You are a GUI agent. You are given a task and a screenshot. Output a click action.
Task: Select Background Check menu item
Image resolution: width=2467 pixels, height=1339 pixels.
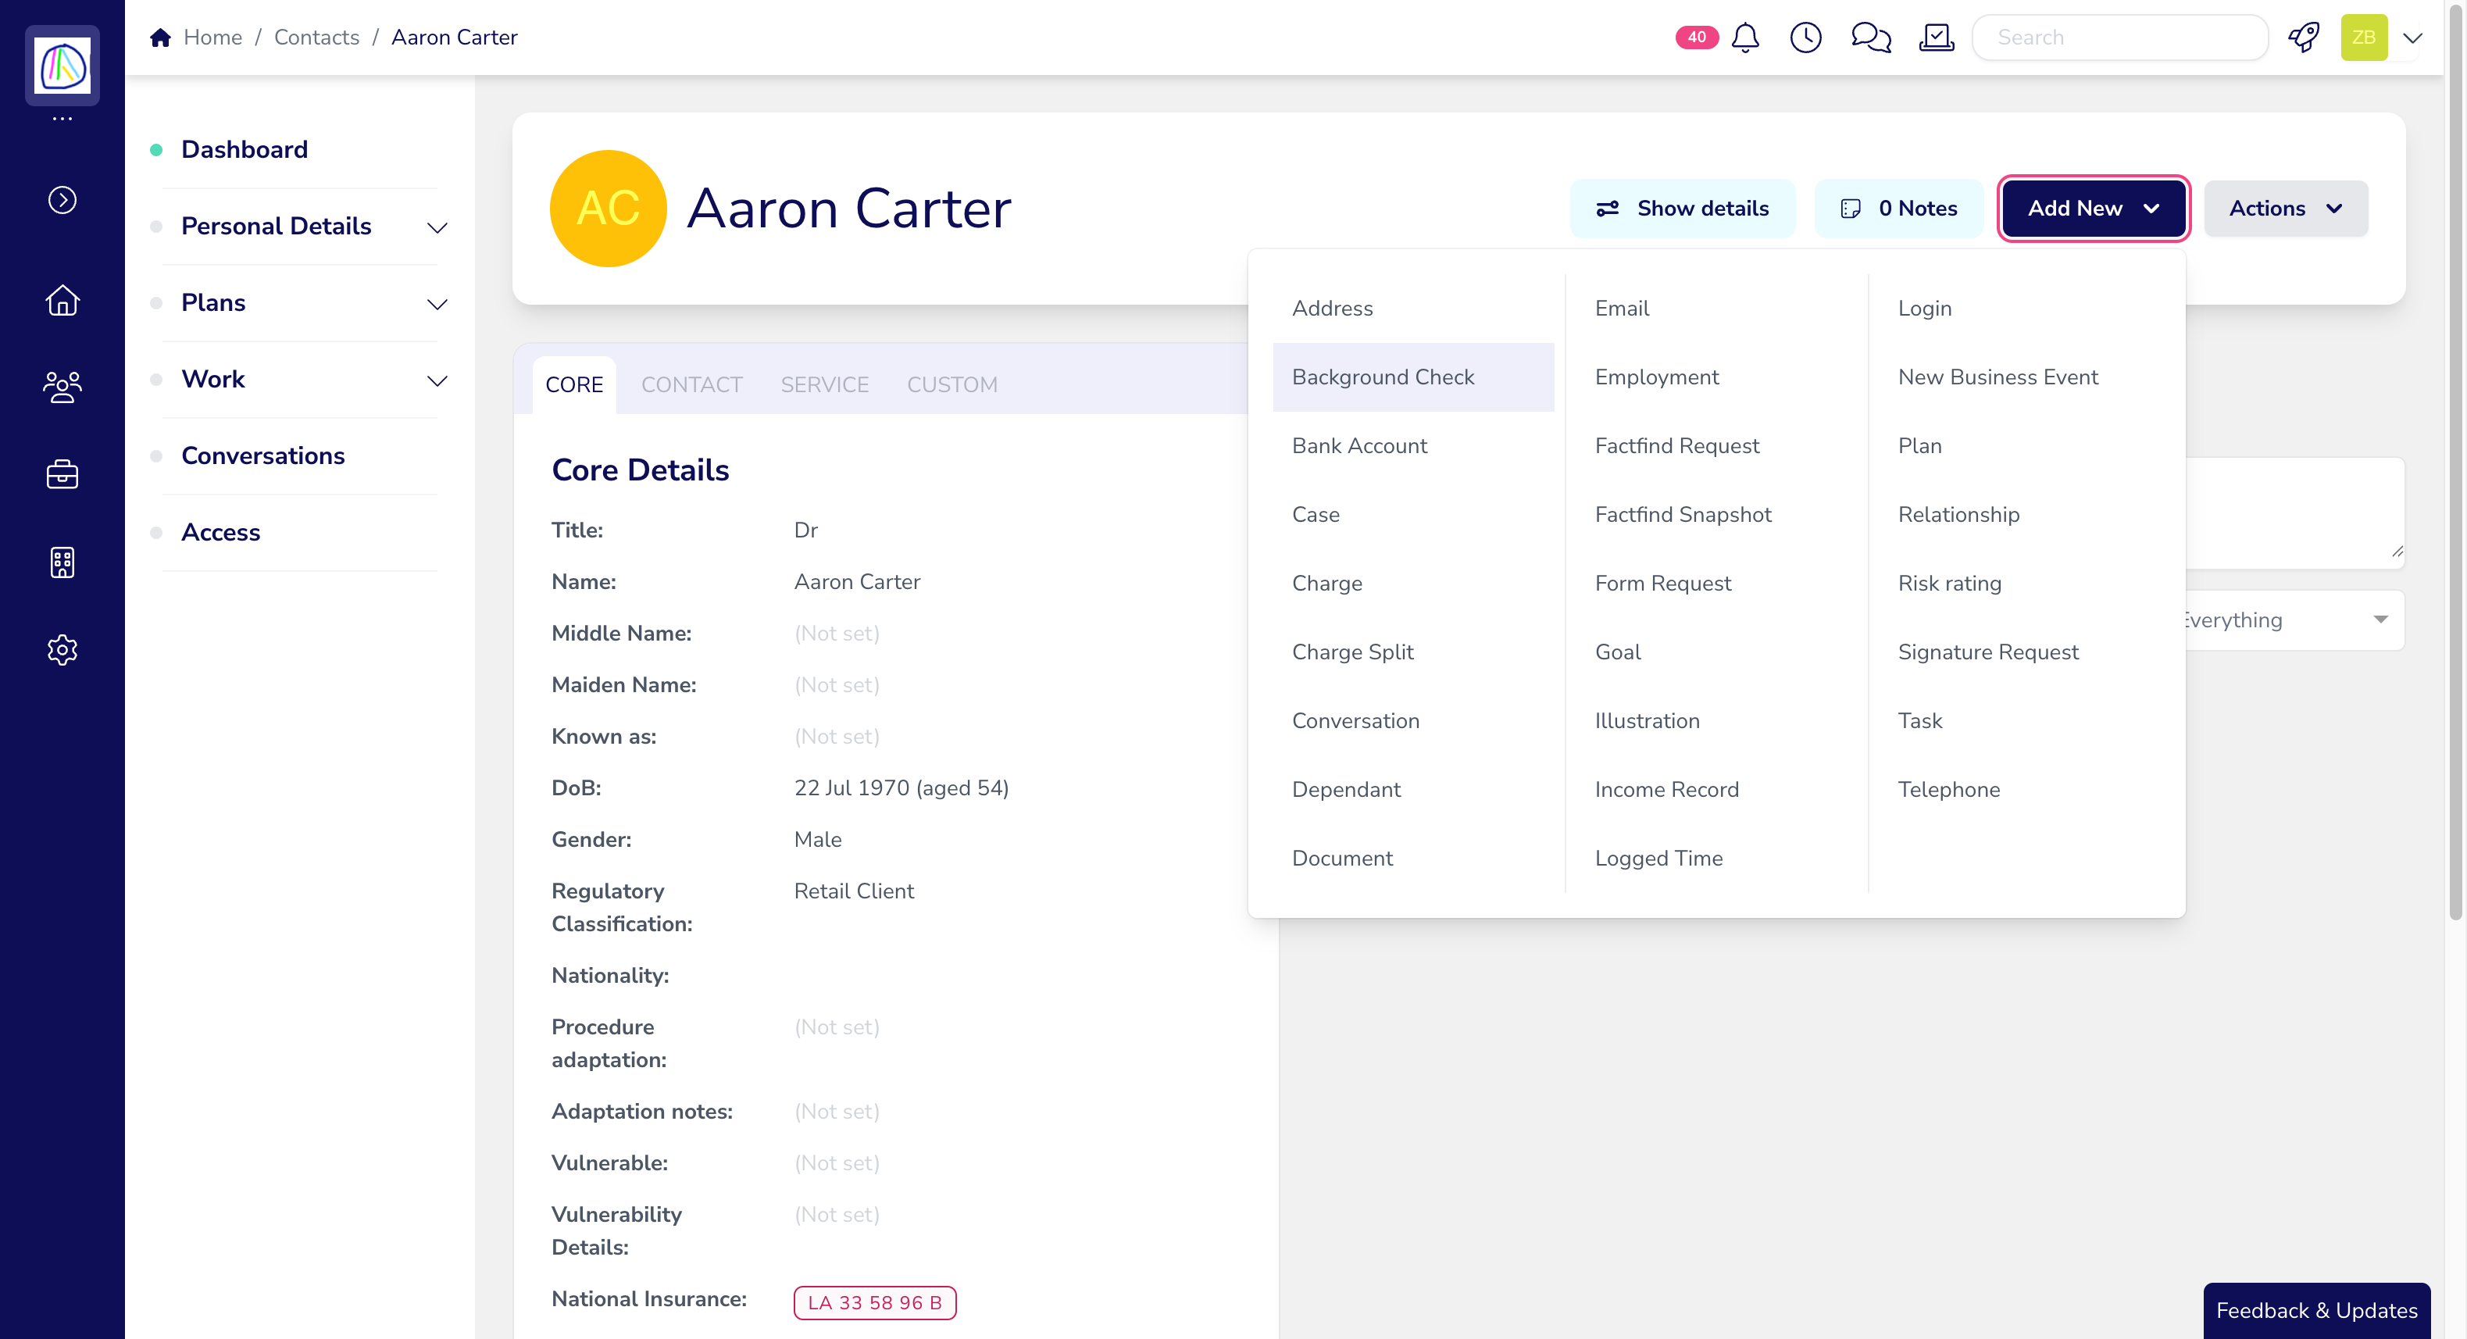coord(1412,377)
